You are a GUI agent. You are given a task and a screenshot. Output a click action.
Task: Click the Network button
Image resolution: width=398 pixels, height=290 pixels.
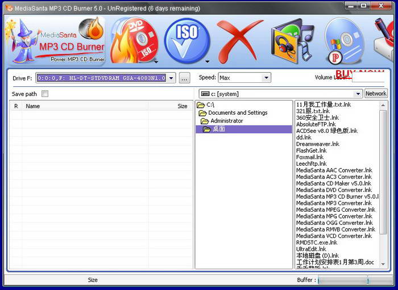pos(376,94)
